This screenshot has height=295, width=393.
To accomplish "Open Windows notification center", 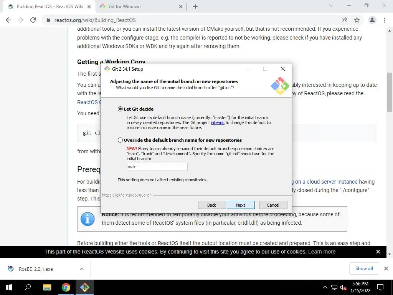I will 380,287.
